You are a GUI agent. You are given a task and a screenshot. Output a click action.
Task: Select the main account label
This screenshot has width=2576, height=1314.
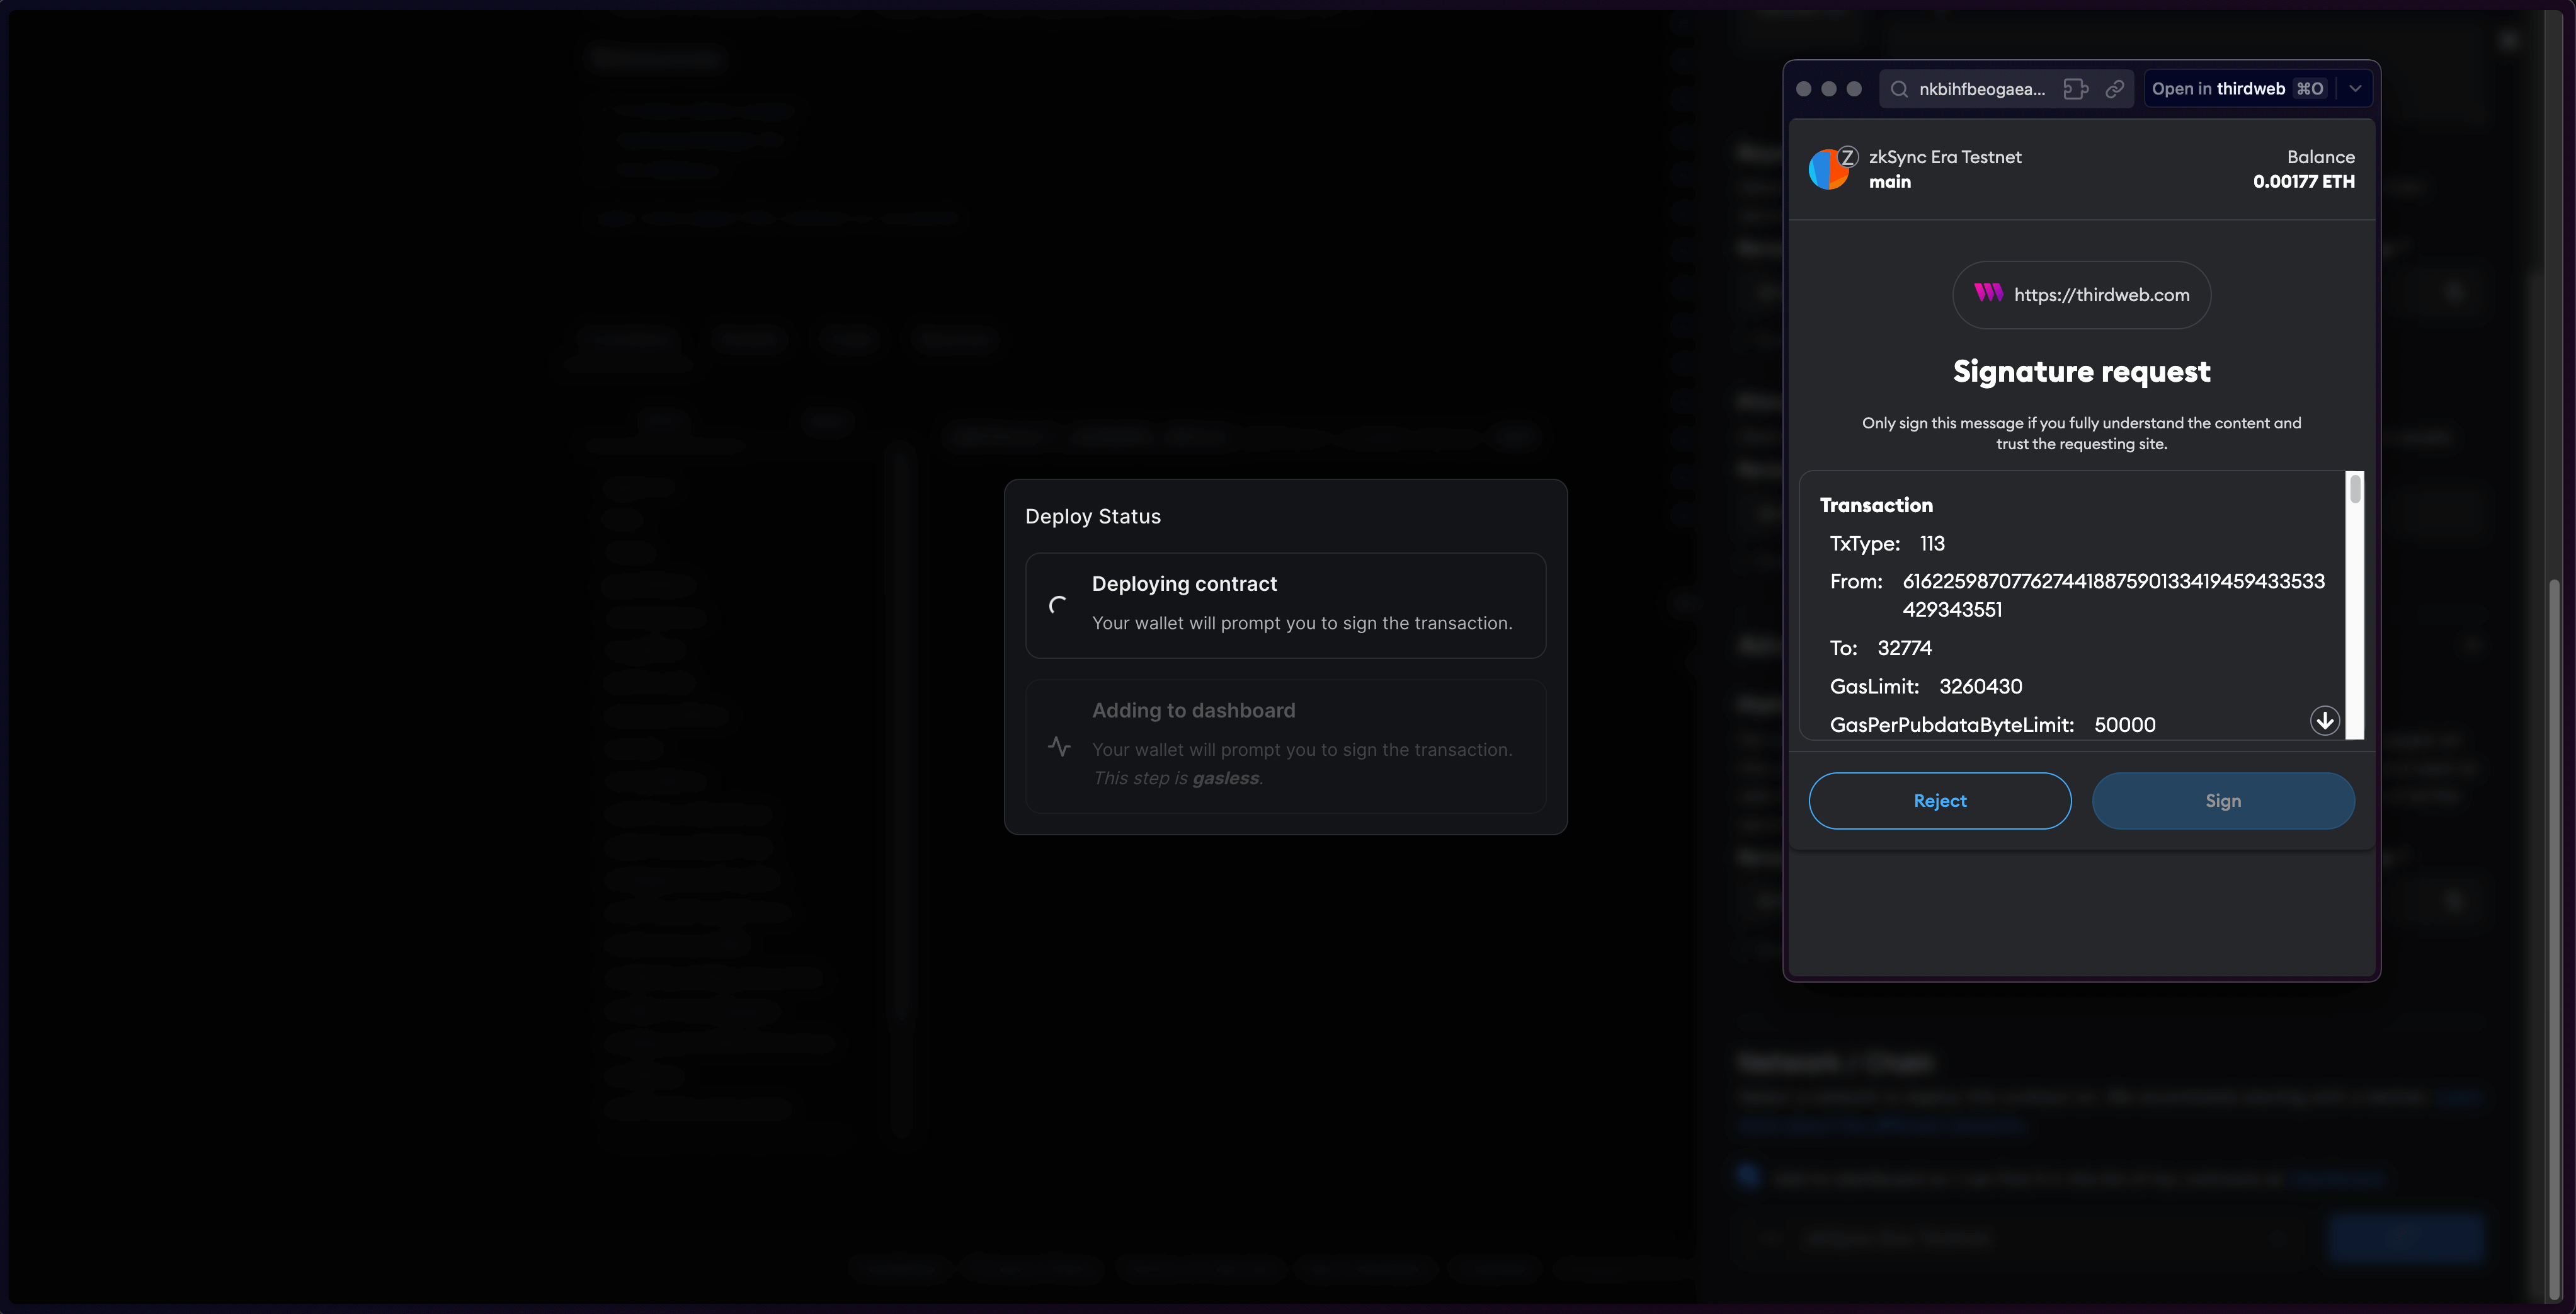click(1890, 182)
